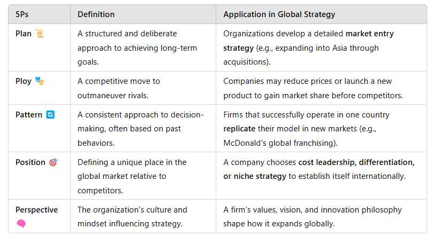Screen dimensions: 432x236
Task: Click the bold Ploy row label
Action: click(24, 81)
